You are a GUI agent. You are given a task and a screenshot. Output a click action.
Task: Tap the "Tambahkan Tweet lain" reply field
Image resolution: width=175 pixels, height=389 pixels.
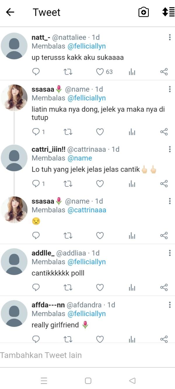point(87,355)
